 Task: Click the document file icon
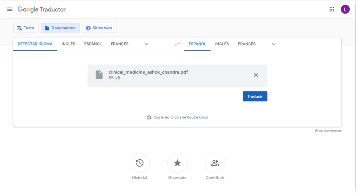tap(99, 75)
